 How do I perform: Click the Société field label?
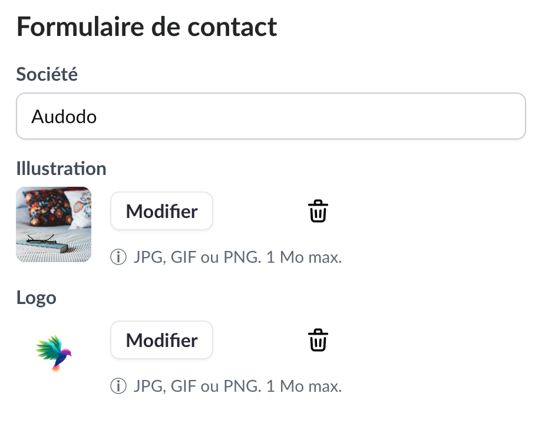point(47,74)
